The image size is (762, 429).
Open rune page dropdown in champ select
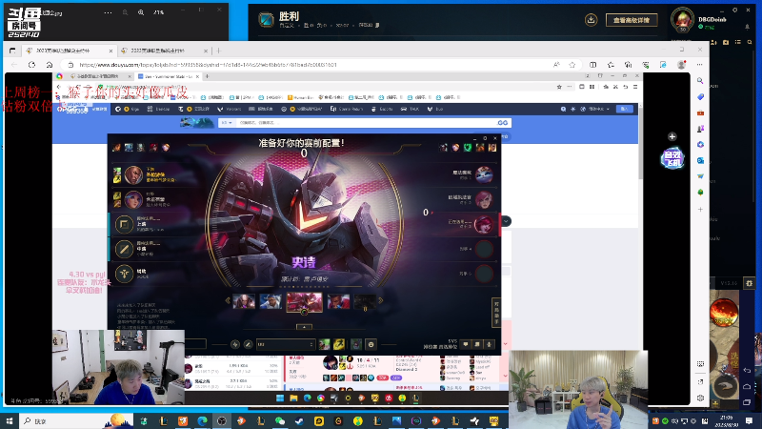coord(285,344)
